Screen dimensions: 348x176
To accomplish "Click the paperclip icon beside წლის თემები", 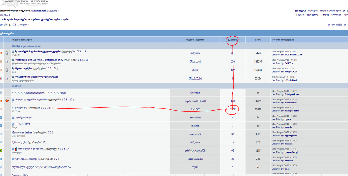I will coord(13,69).
